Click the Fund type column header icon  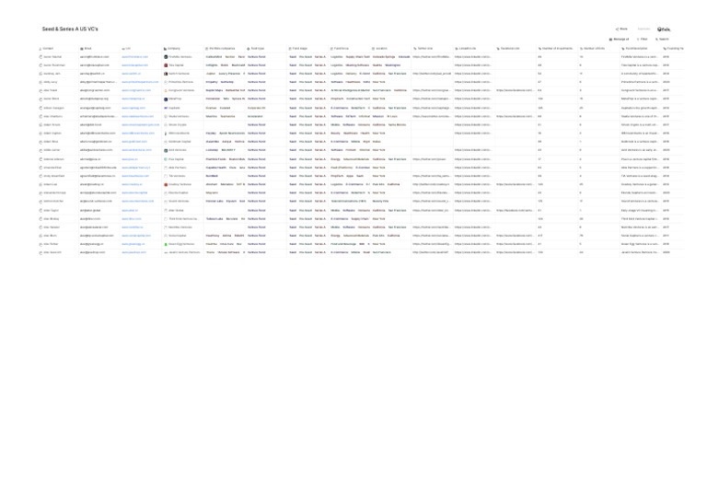click(x=248, y=49)
